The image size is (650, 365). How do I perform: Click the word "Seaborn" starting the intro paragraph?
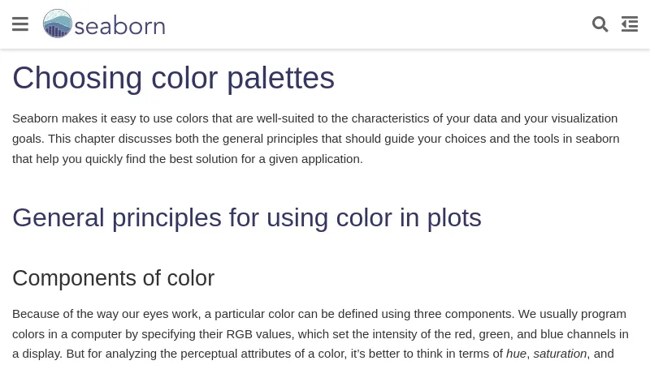click(35, 118)
